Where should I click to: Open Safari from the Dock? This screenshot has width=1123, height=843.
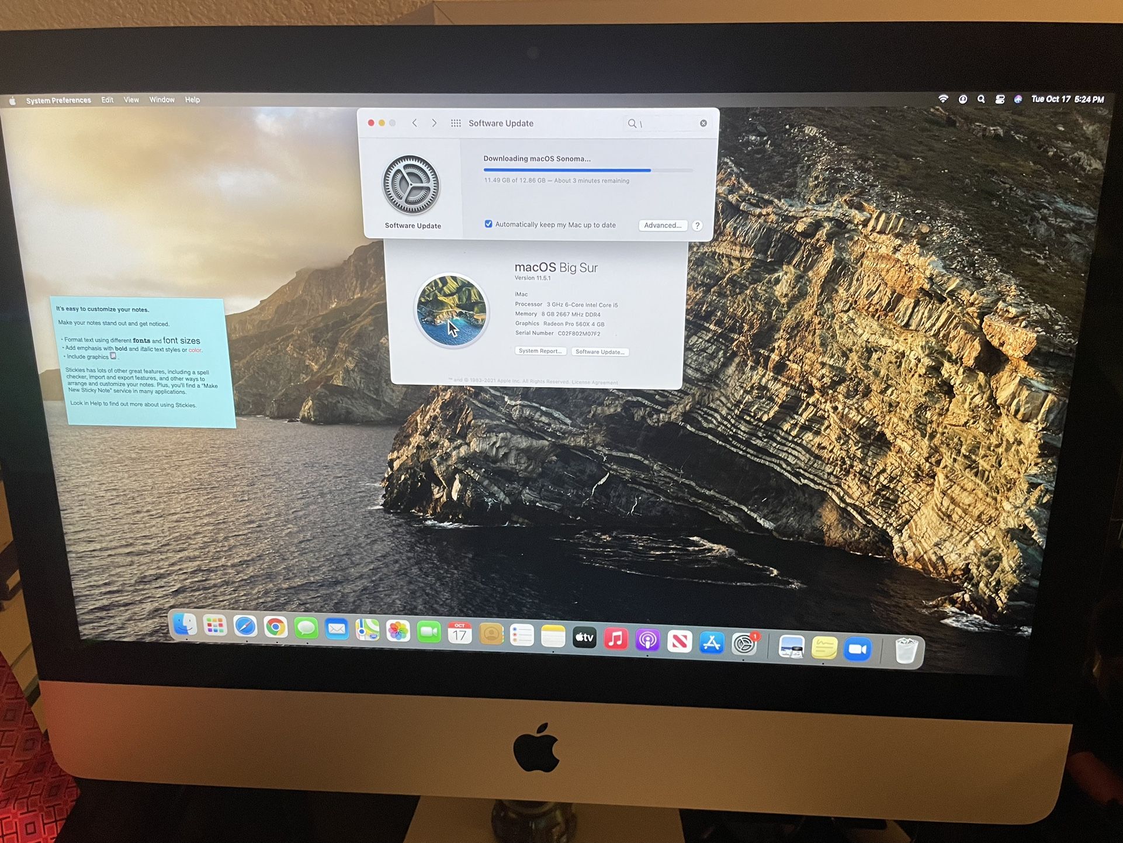pyautogui.click(x=245, y=627)
